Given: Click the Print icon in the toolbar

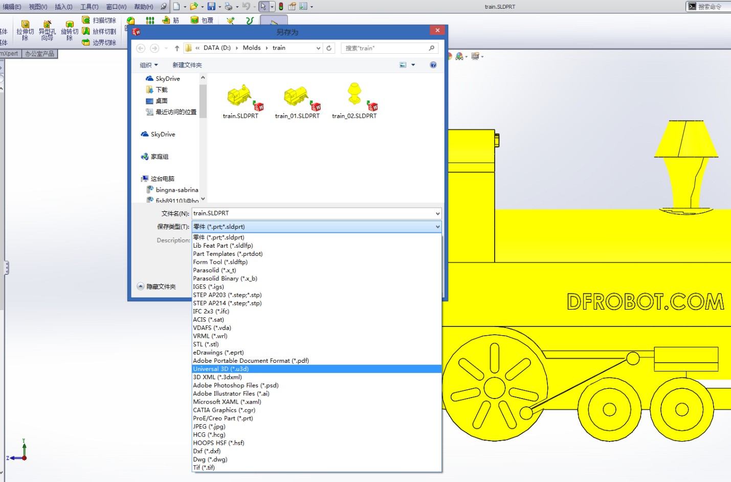Looking at the screenshot, I should [x=229, y=6].
